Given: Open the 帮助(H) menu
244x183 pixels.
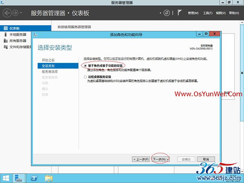Looking at the screenshot, I should 234,13.
